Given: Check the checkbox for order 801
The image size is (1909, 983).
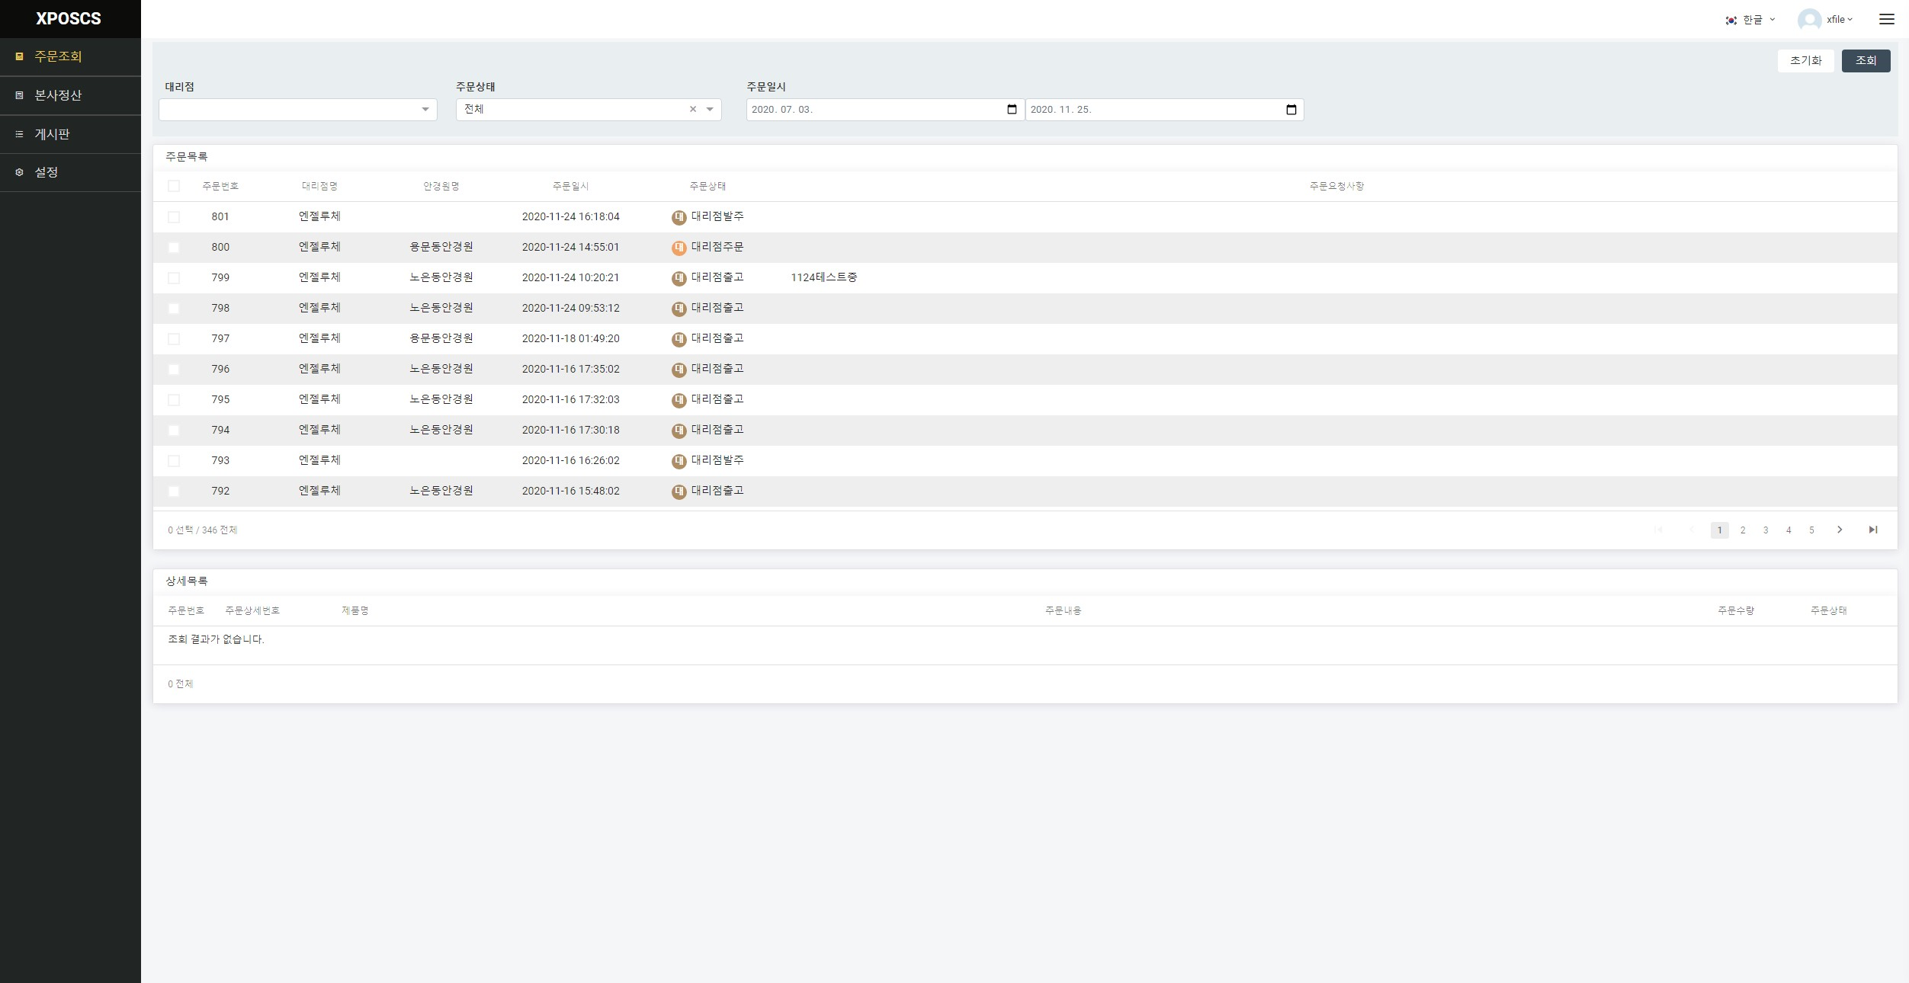Looking at the screenshot, I should (x=174, y=217).
